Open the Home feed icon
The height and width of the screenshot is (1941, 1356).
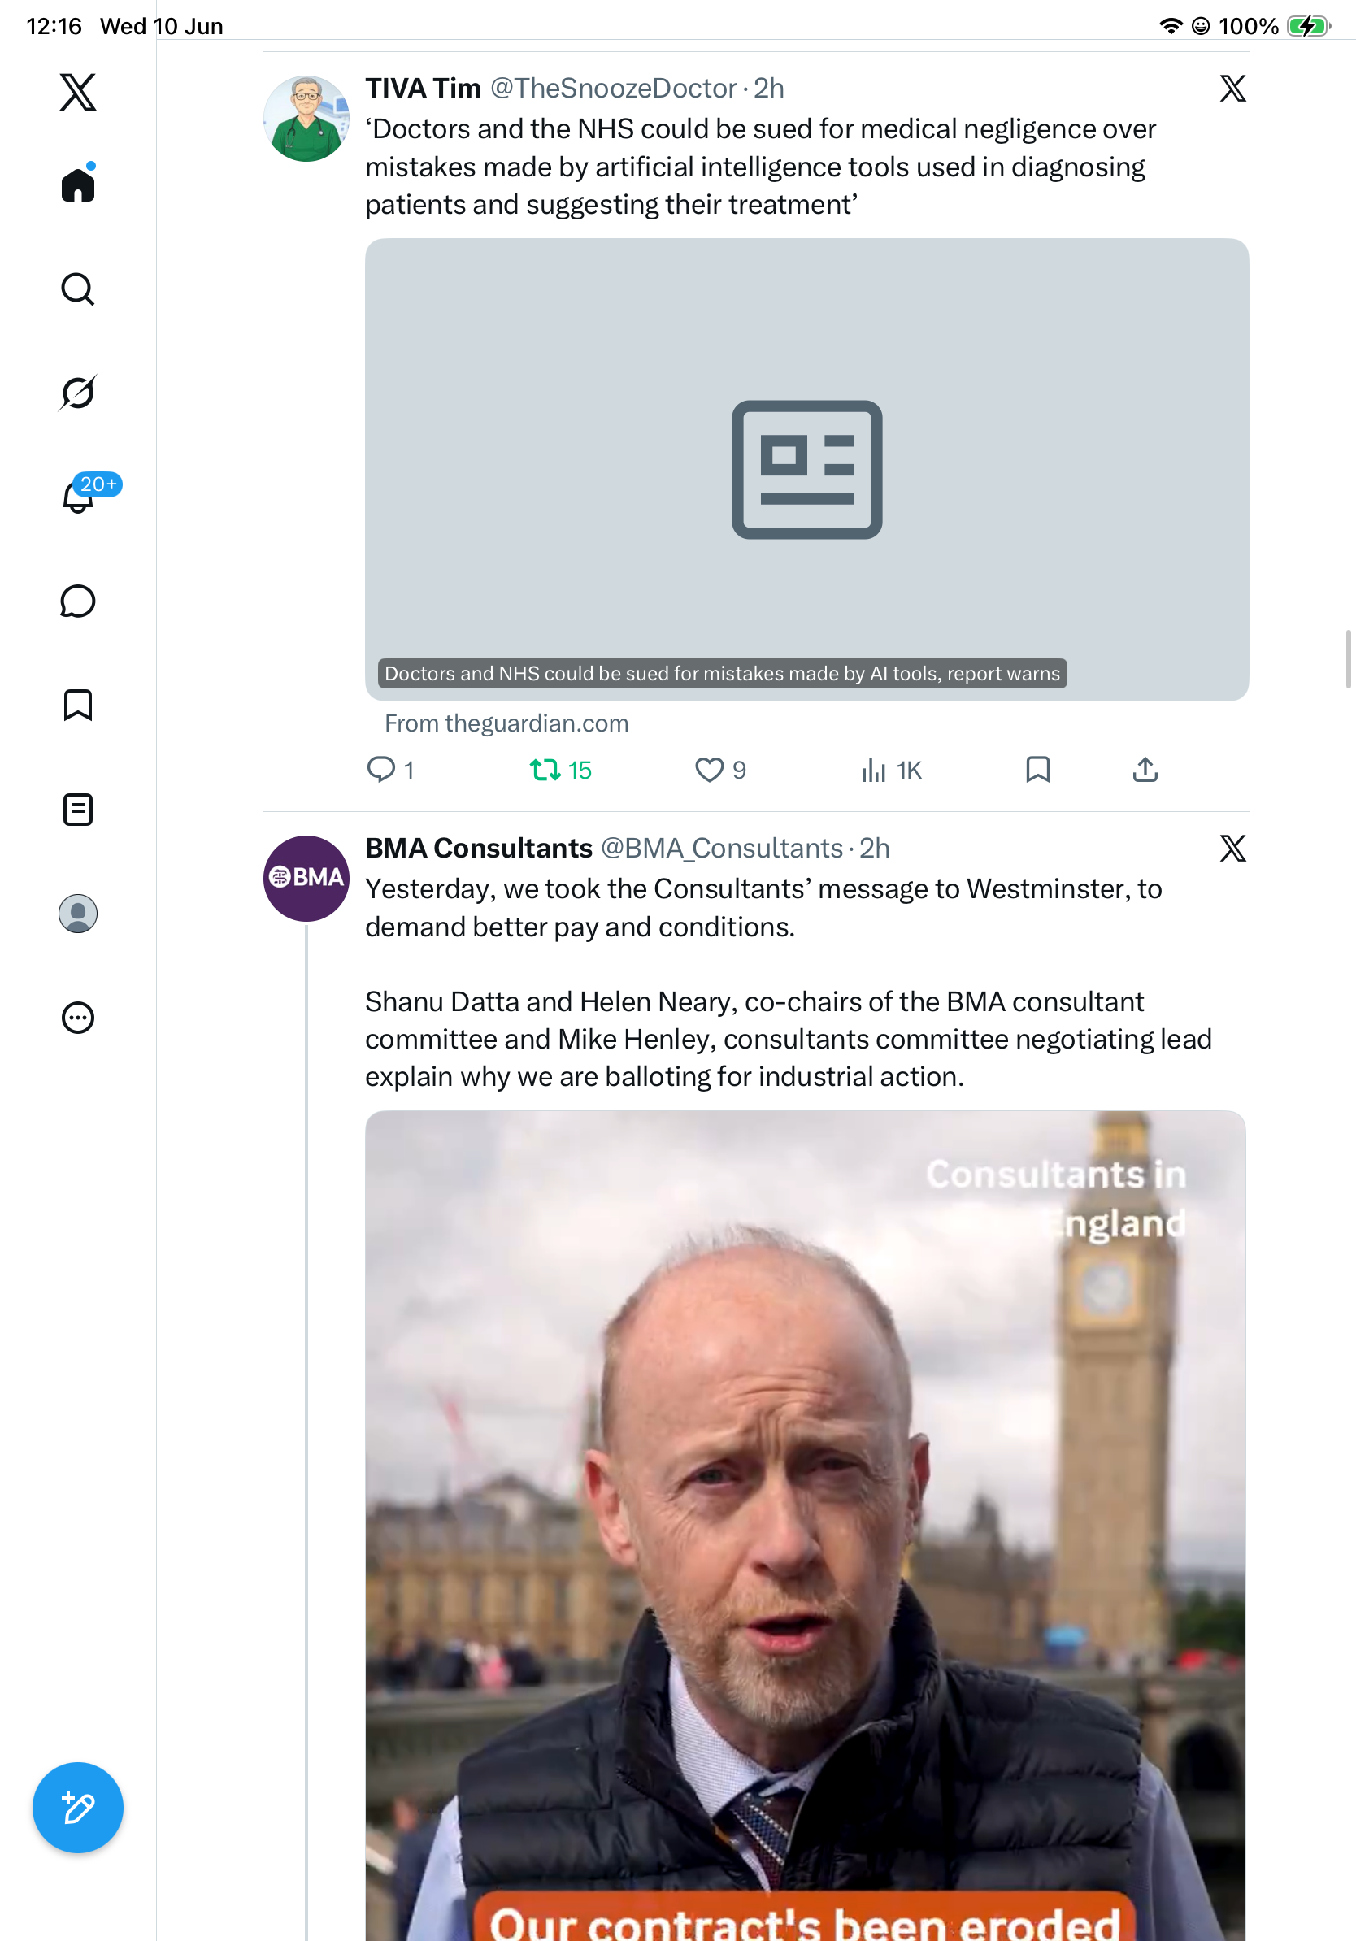tap(78, 184)
